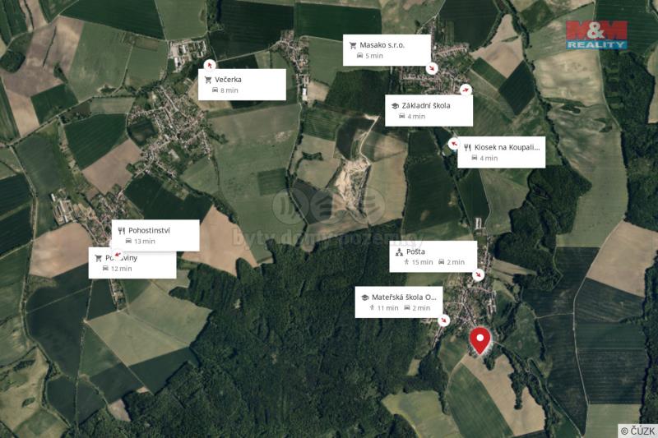Select the Pošta 15 min card
This screenshot has height=438, width=658.
tap(433, 256)
